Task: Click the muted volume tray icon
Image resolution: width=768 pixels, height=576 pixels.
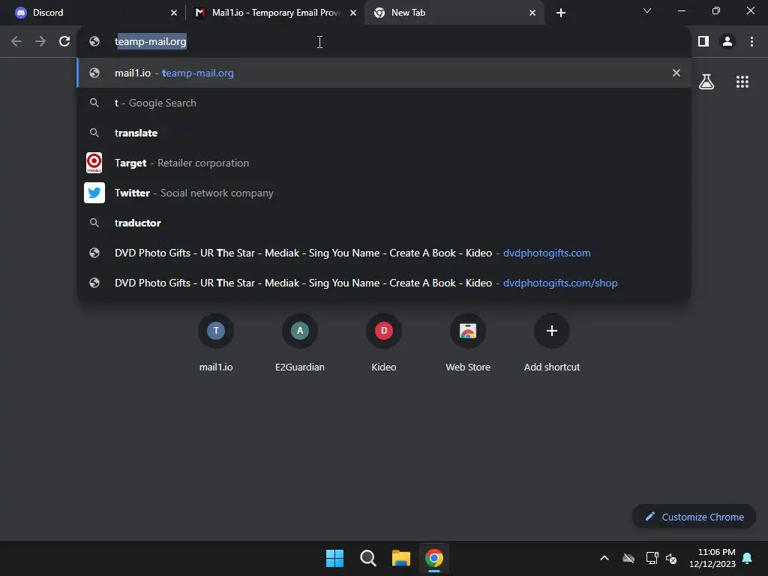Action: tap(671, 558)
